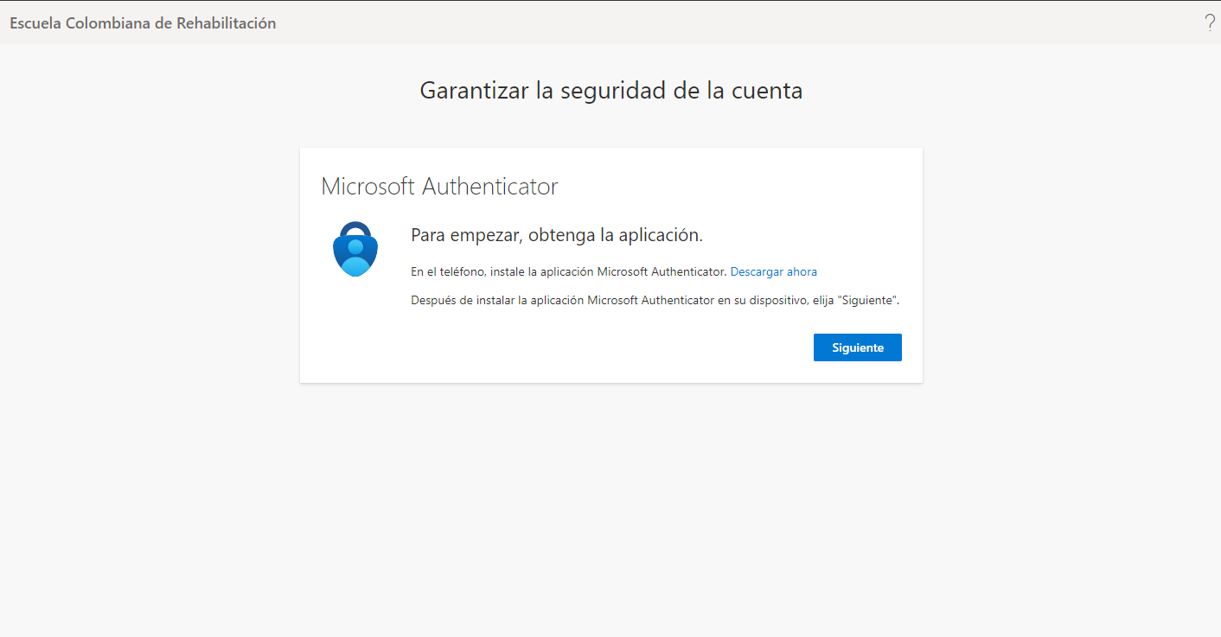This screenshot has width=1221, height=637.
Task: Click the question mark for support
Action: (1209, 22)
